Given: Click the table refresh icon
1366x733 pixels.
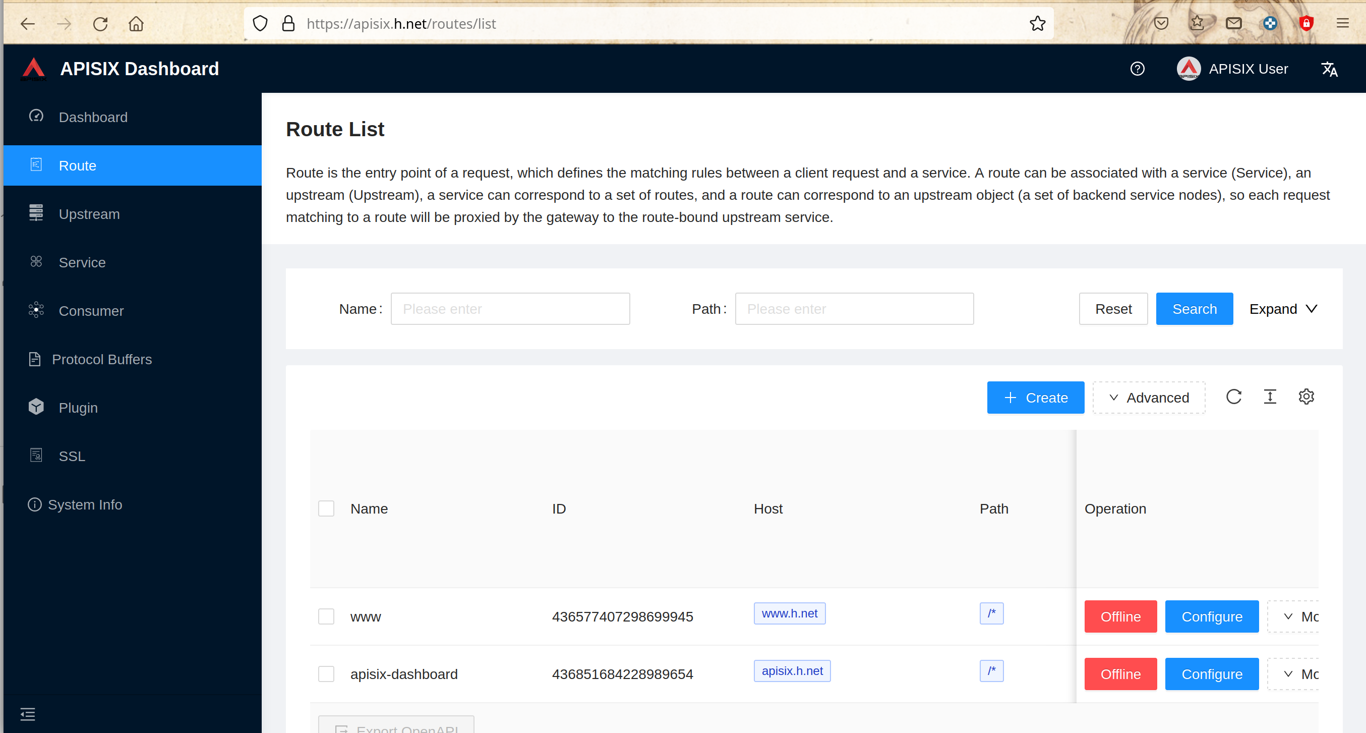Looking at the screenshot, I should (x=1233, y=397).
